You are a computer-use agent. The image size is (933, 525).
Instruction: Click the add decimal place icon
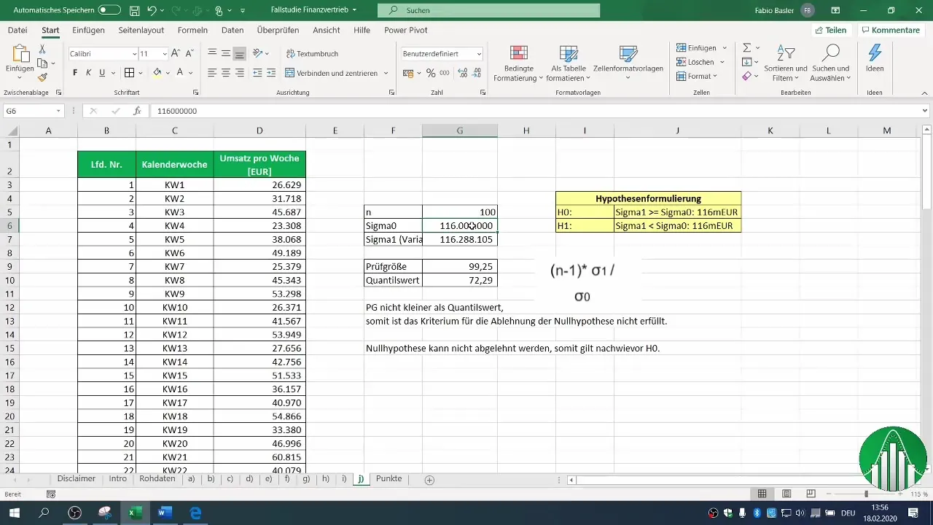click(x=461, y=73)
